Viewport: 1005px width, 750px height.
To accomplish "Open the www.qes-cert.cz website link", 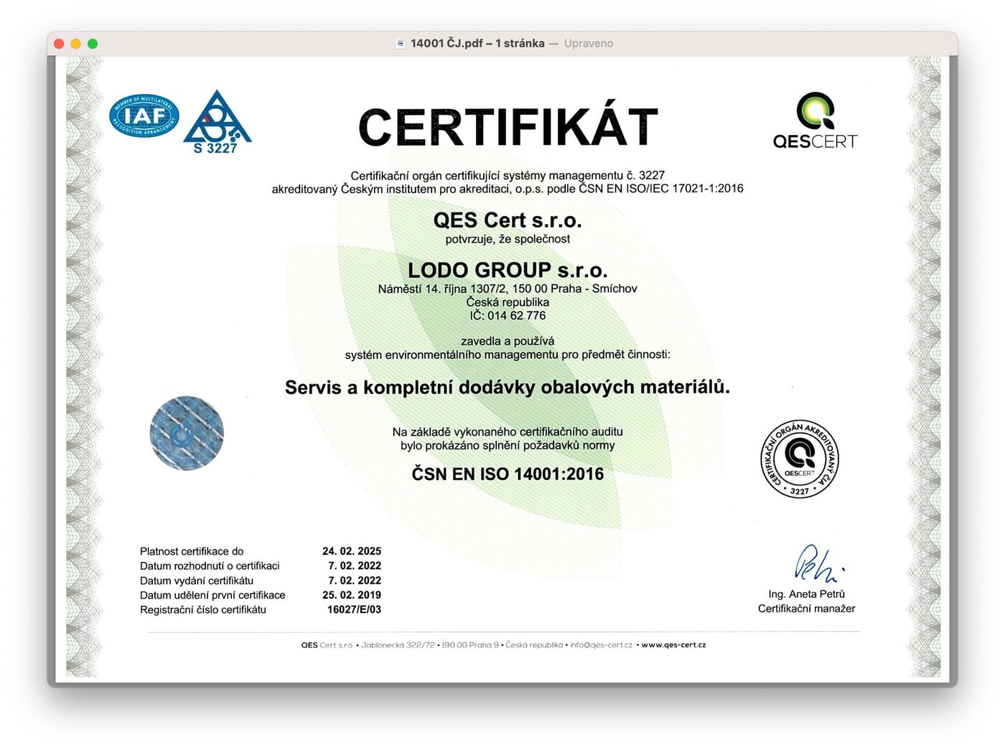I will [673, 644].
